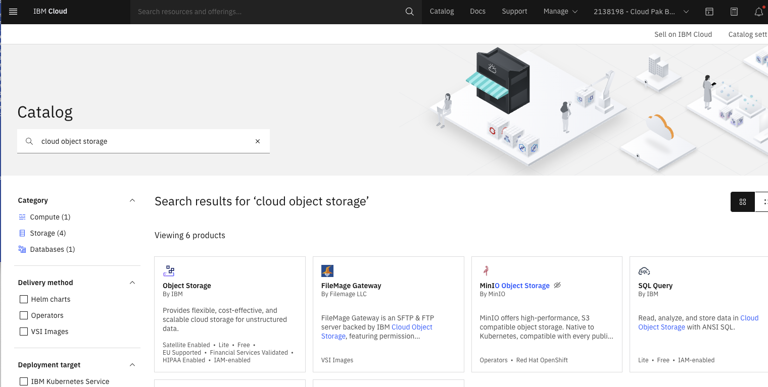Screen dimensions: 768x387
Task: Filter by Storage (4) category
Action: pos(48,233)
